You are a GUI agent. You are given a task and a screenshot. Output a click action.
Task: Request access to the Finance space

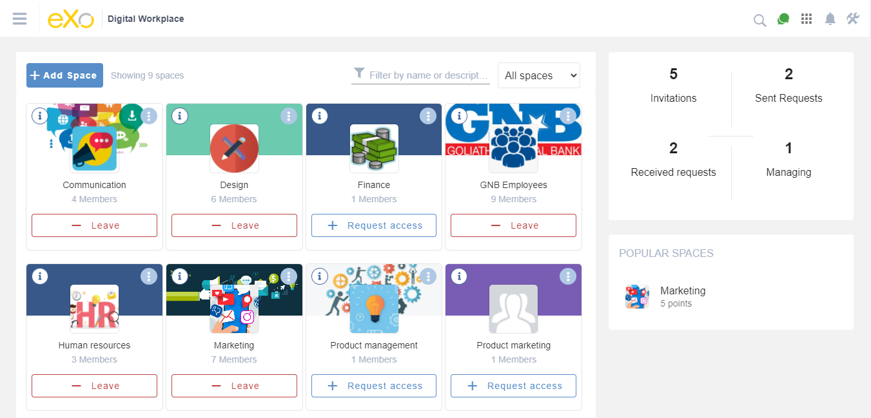[x=374, y=225]
